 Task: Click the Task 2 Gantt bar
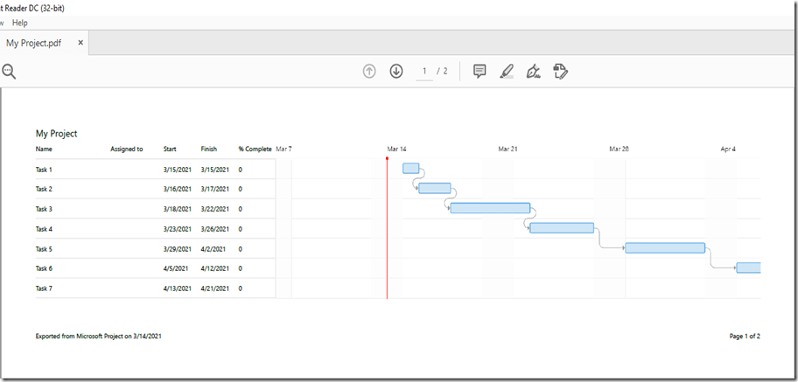pyautogui.click(x=435, y=188)
